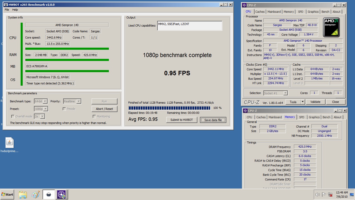Switch to Mainboard tab in upper CPU-Z
The image size is (355, 200).
[x=274, y=12]
